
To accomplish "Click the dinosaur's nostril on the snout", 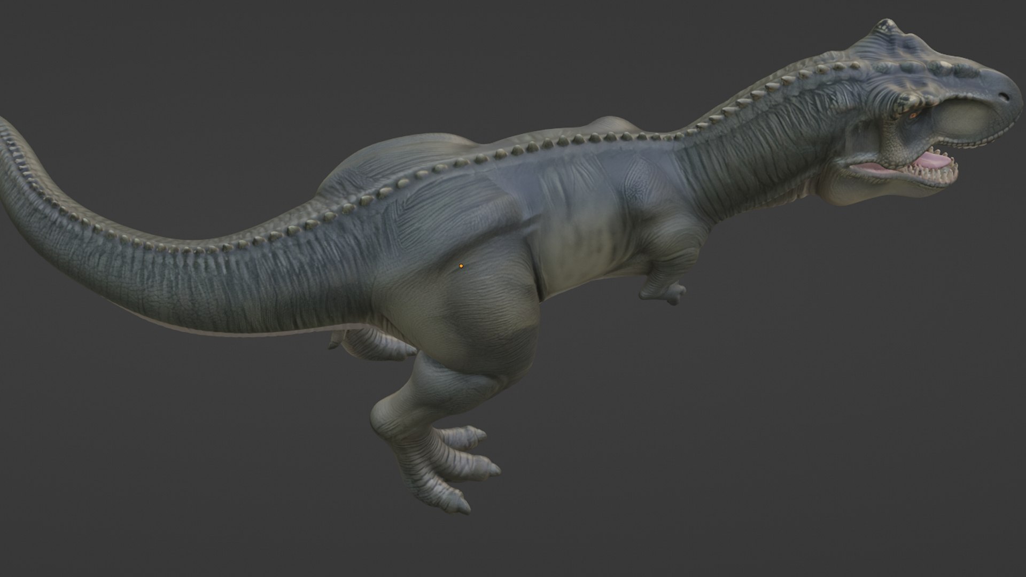I will [x=1003, y=97].
